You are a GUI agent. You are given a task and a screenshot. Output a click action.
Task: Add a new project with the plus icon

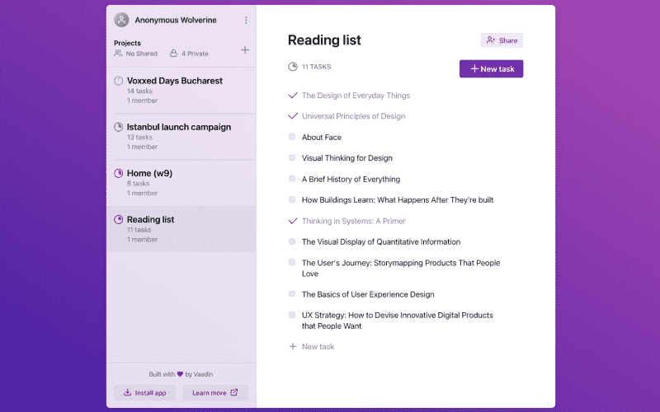click(x=245, y=50)
